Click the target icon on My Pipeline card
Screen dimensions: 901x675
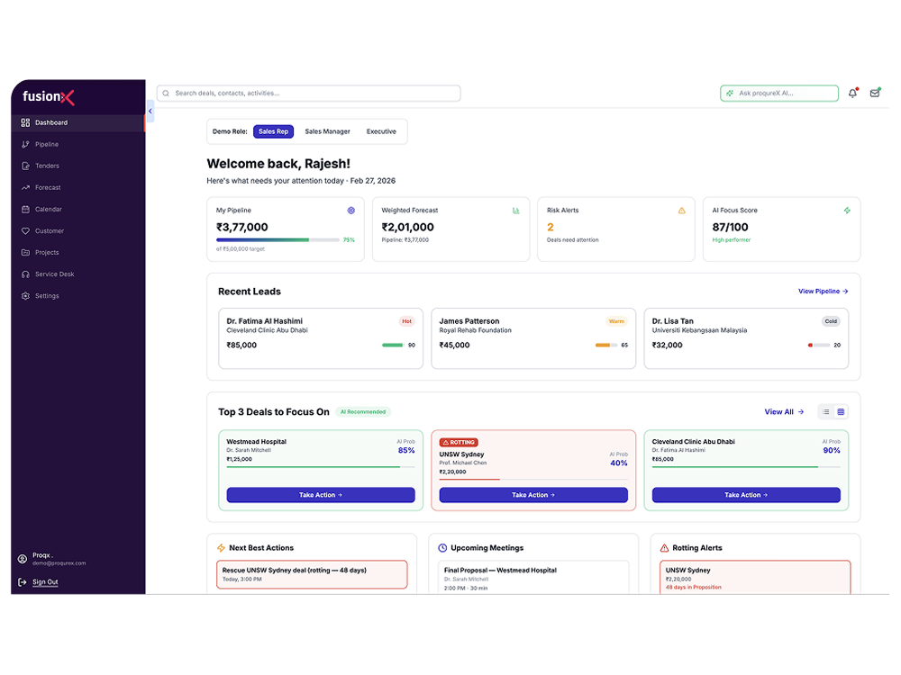(x=351, y=211)
